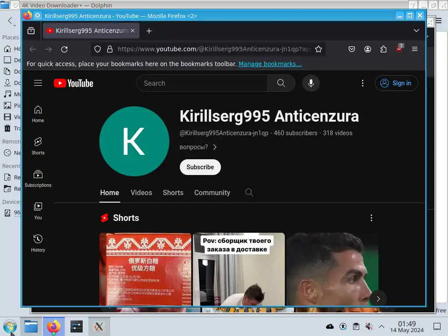Image resolution: width=448 pixels, height=336 pixels.
Task: Click Firefox icon in the taskbar
Action: 54,326
